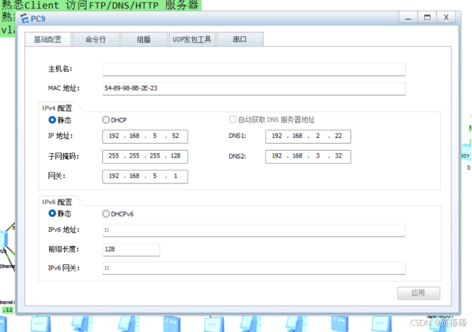
Task: Select the UDP发包工具 tab
Action: (x=191, y=40)
